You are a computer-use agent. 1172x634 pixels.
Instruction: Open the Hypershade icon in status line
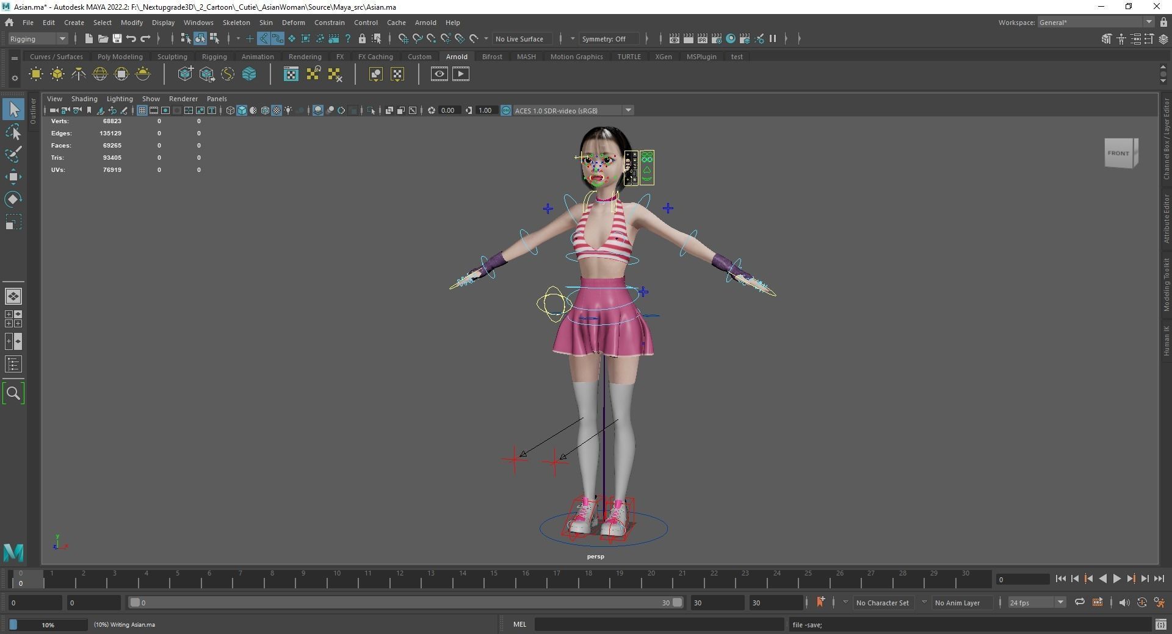click(x=731, y=38)
